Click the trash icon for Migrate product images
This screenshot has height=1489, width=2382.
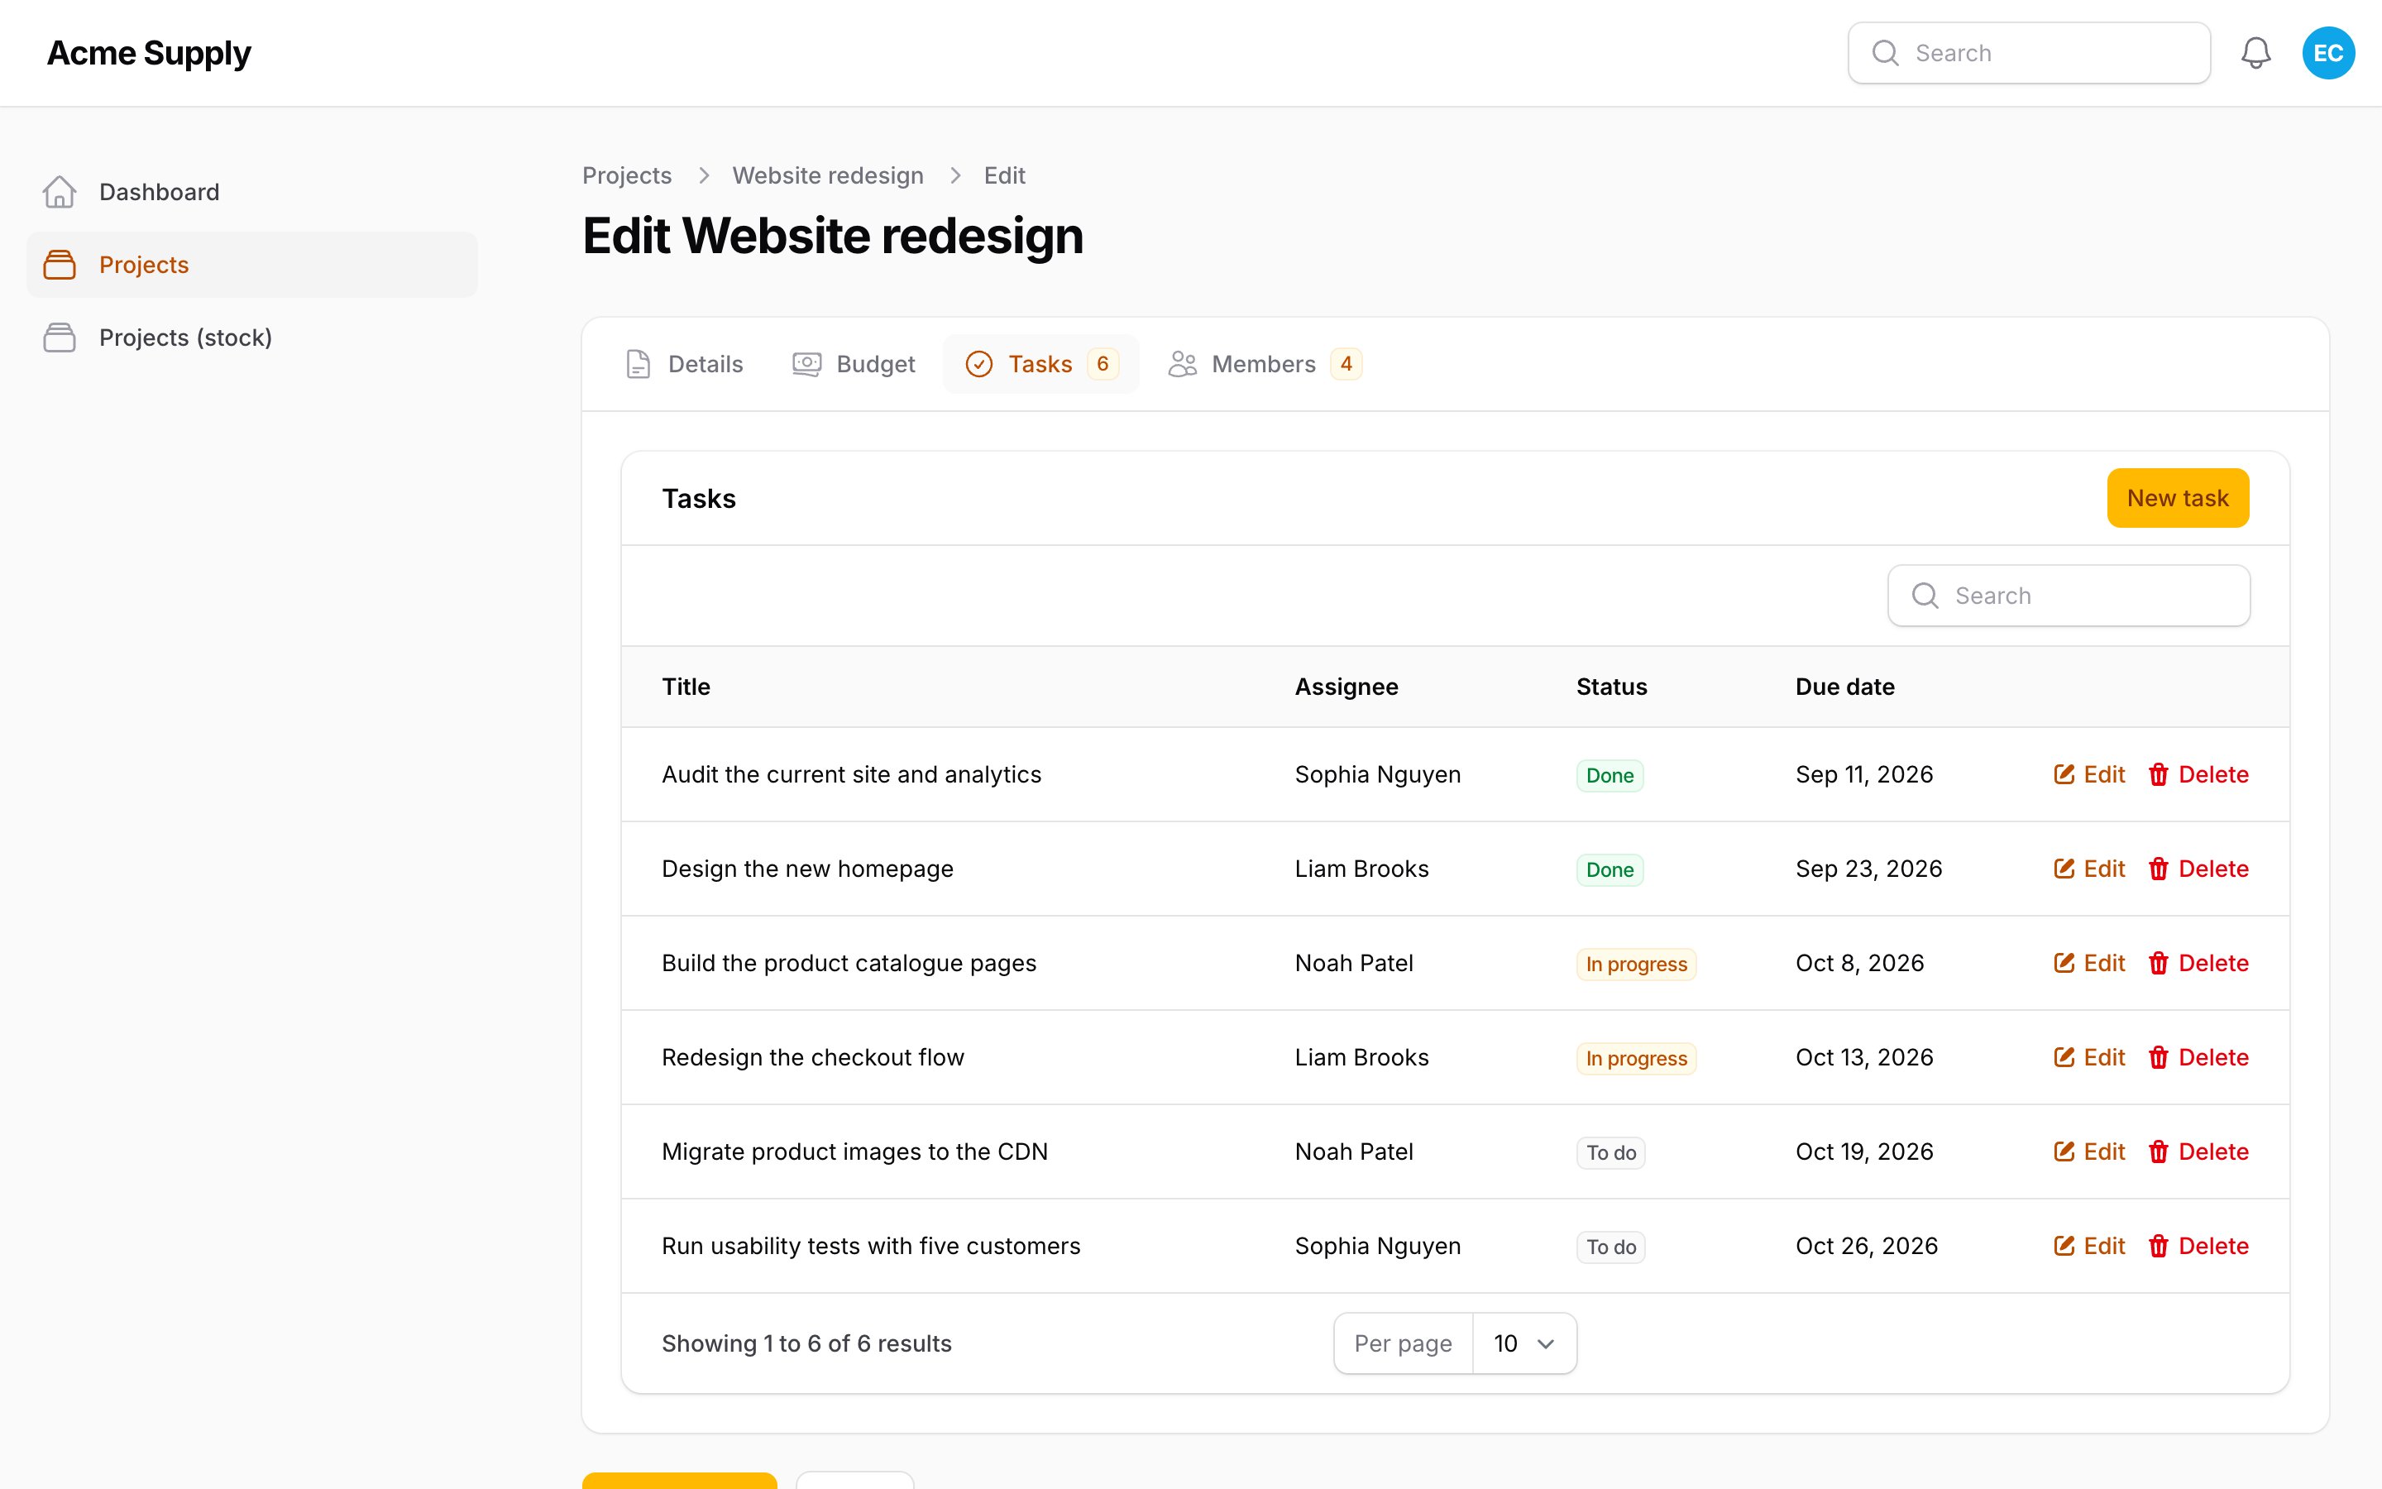click(x=2159, y=1152)
